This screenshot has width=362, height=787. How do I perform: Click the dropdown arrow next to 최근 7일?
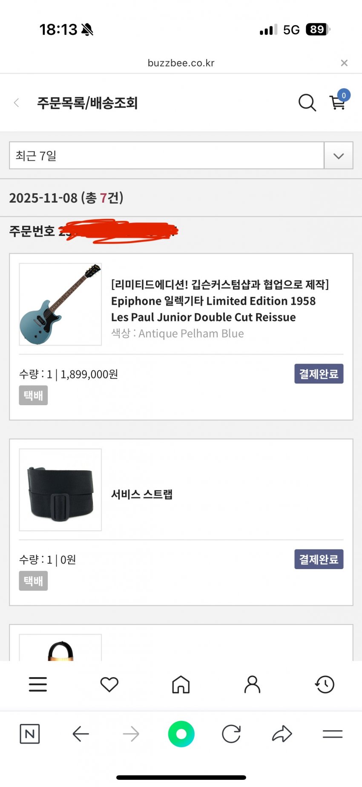[339, 155]
